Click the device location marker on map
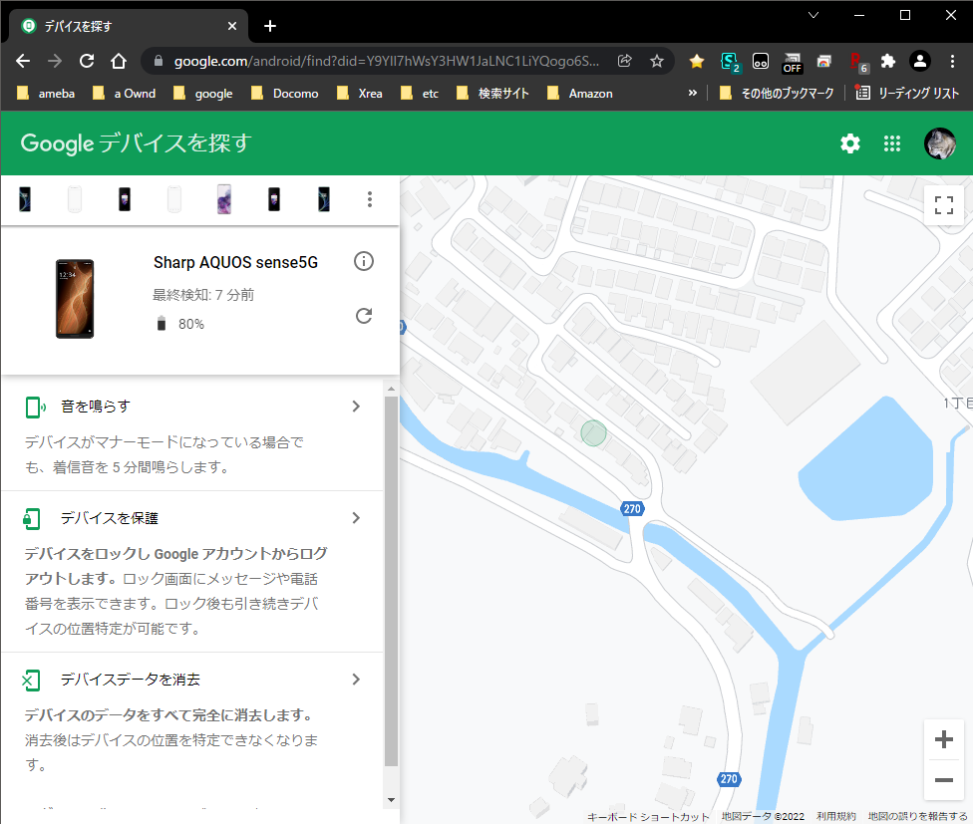 [593, 432]
